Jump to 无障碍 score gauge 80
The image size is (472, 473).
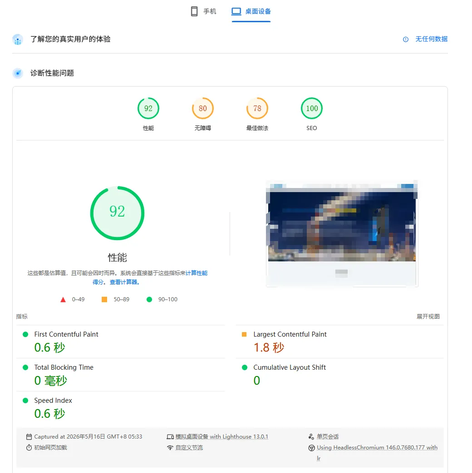coord(203,108)
